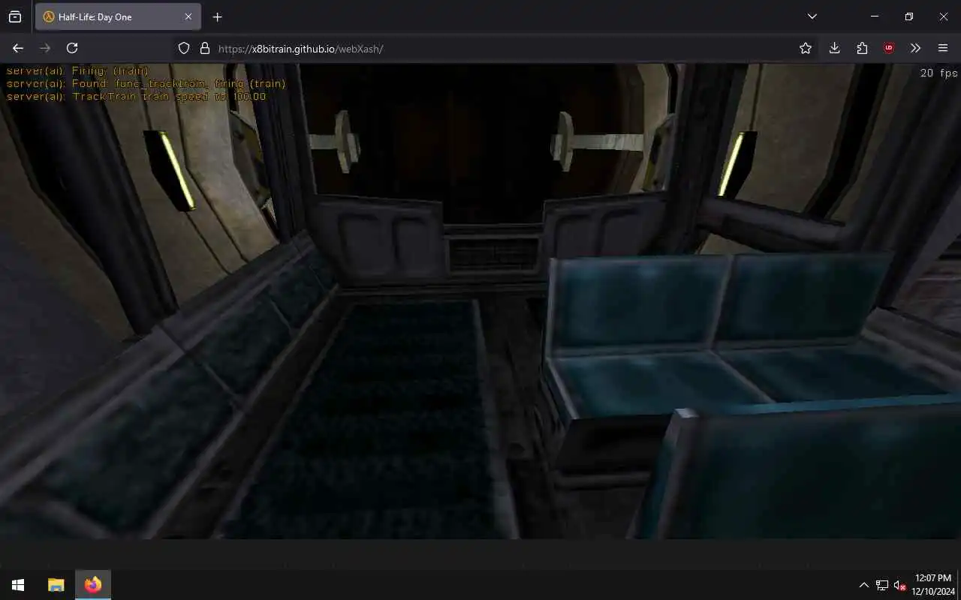Open File Explorer from the taskbar
Viewport: 961px width, 600px height.
tap(56, 585)
